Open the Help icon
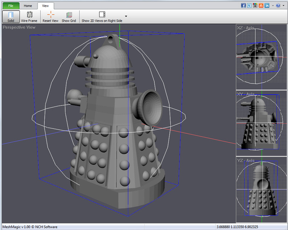 pyautogui.click(x=278, y=5)
